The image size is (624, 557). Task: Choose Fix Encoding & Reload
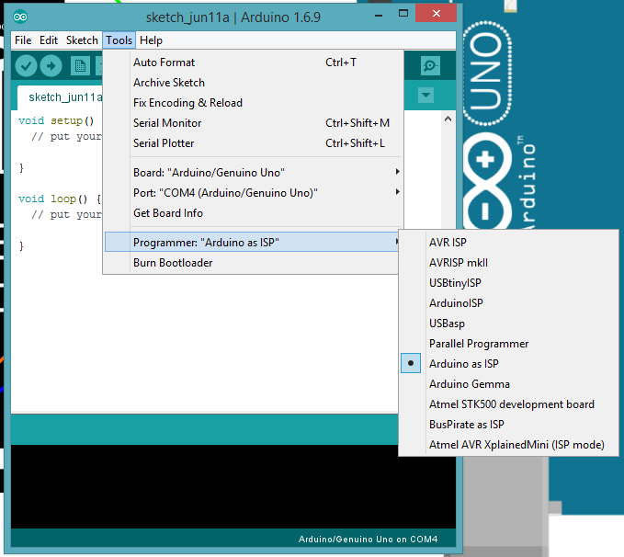tap(253, 103)
